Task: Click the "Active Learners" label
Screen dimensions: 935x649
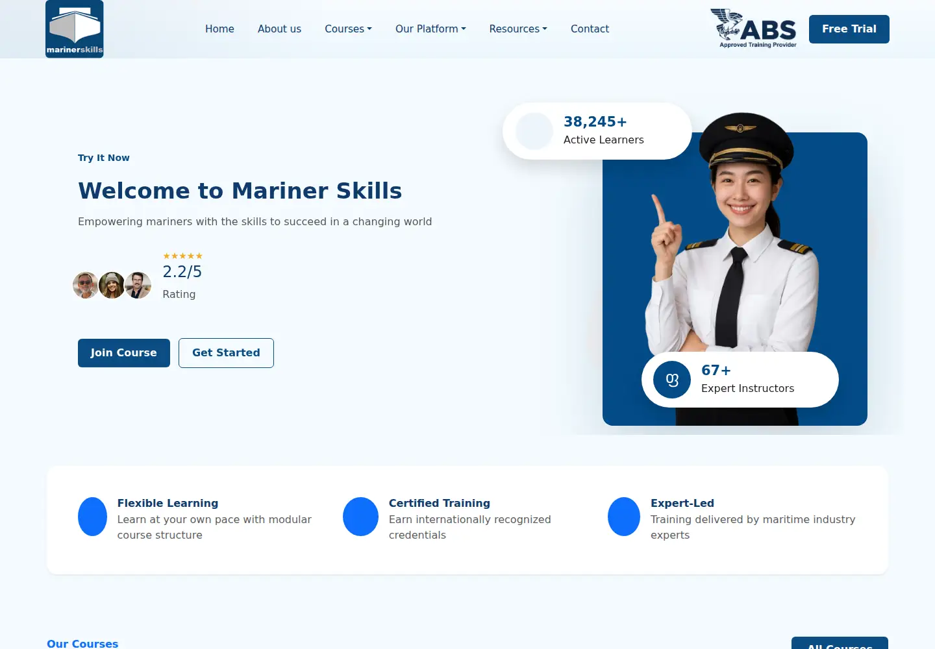Action: pyautogui.click(x=604, y=140)
